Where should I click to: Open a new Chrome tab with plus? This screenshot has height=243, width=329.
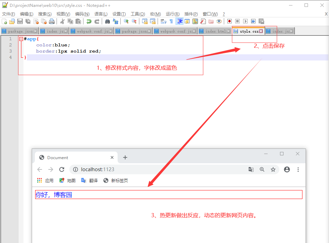point(125,157)
